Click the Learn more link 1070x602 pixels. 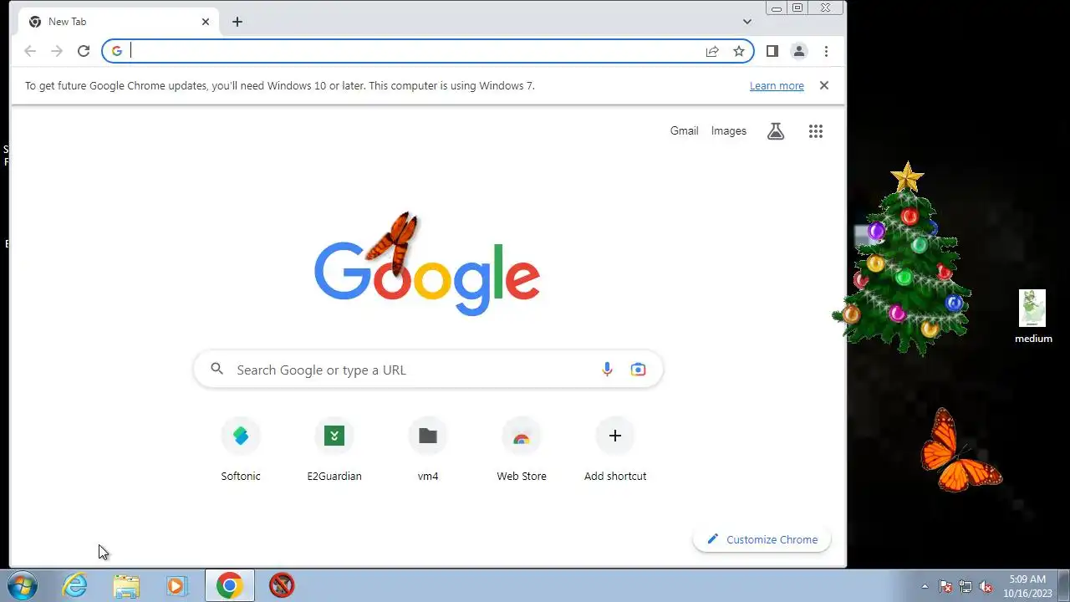[777, 85]
